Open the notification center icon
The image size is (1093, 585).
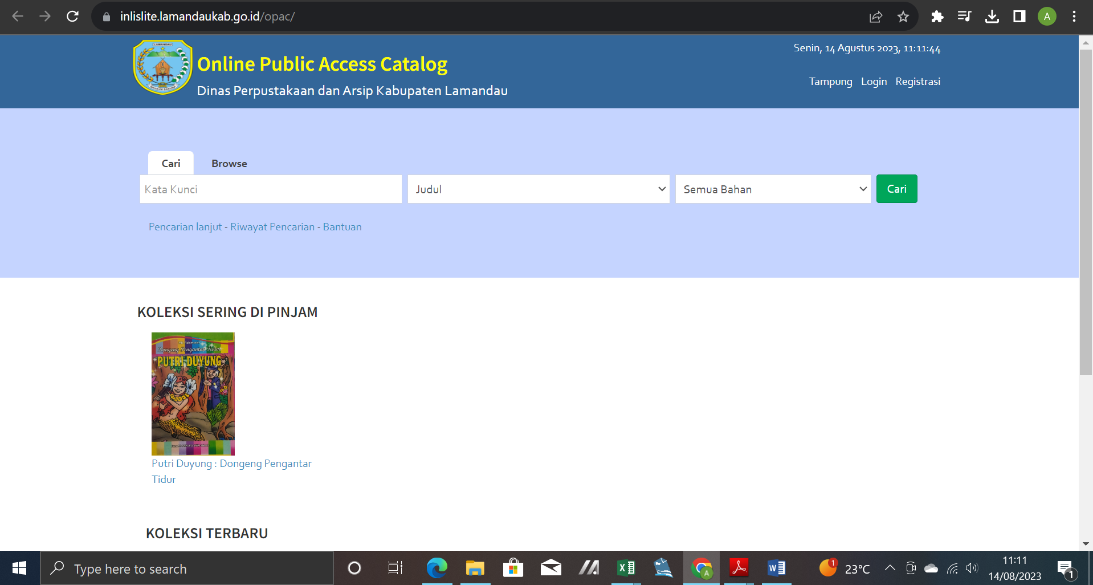1066,568
